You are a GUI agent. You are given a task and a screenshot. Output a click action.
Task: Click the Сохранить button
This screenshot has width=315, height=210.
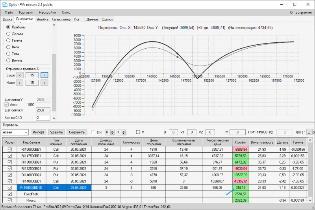pos(76,132)
